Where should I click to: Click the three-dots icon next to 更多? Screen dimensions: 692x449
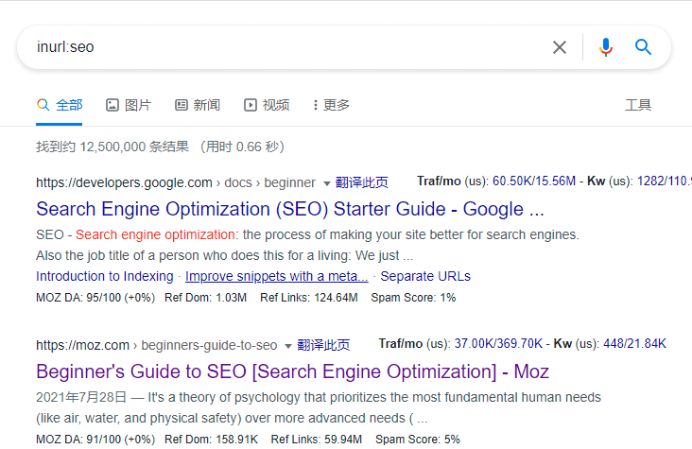pos(315,105)
